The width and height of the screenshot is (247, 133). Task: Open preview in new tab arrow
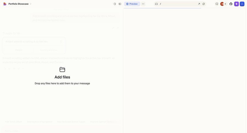tap(199, 4)
